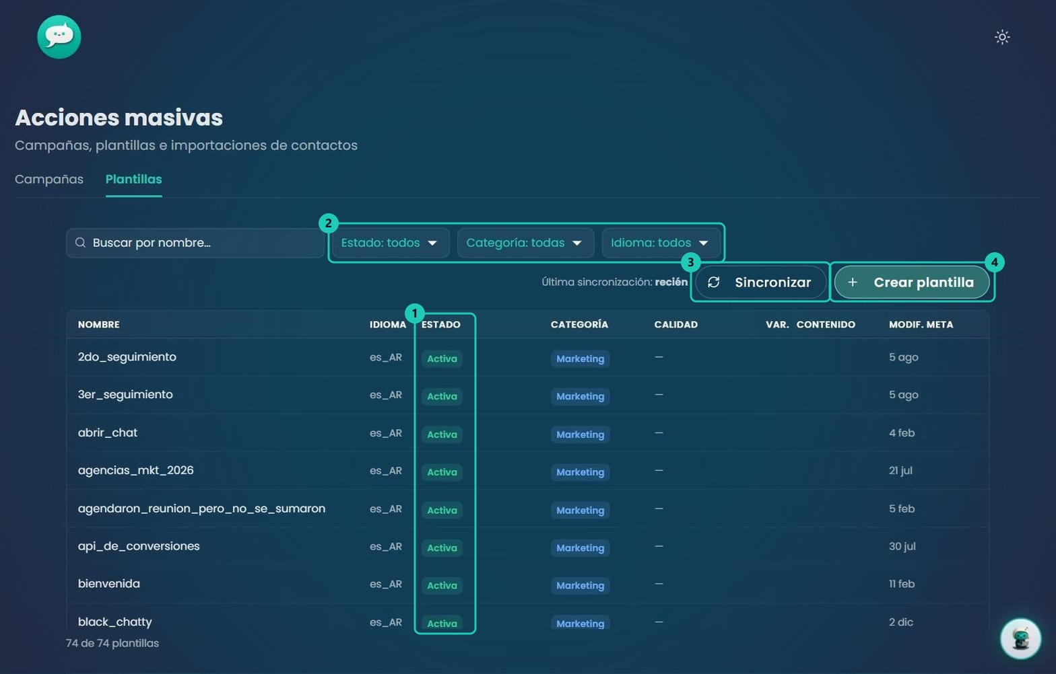
Task: Click Marketing badge in api_de_conversiones row
Action: point(580,548)
